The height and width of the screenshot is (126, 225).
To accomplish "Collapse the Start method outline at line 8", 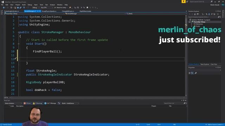I will coord(19,44).
